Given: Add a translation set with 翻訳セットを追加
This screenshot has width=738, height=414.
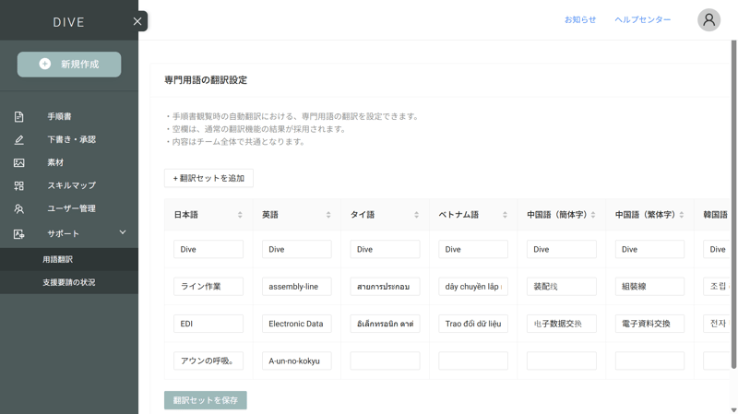Looking at the screenshot, I should pos(208,178).
